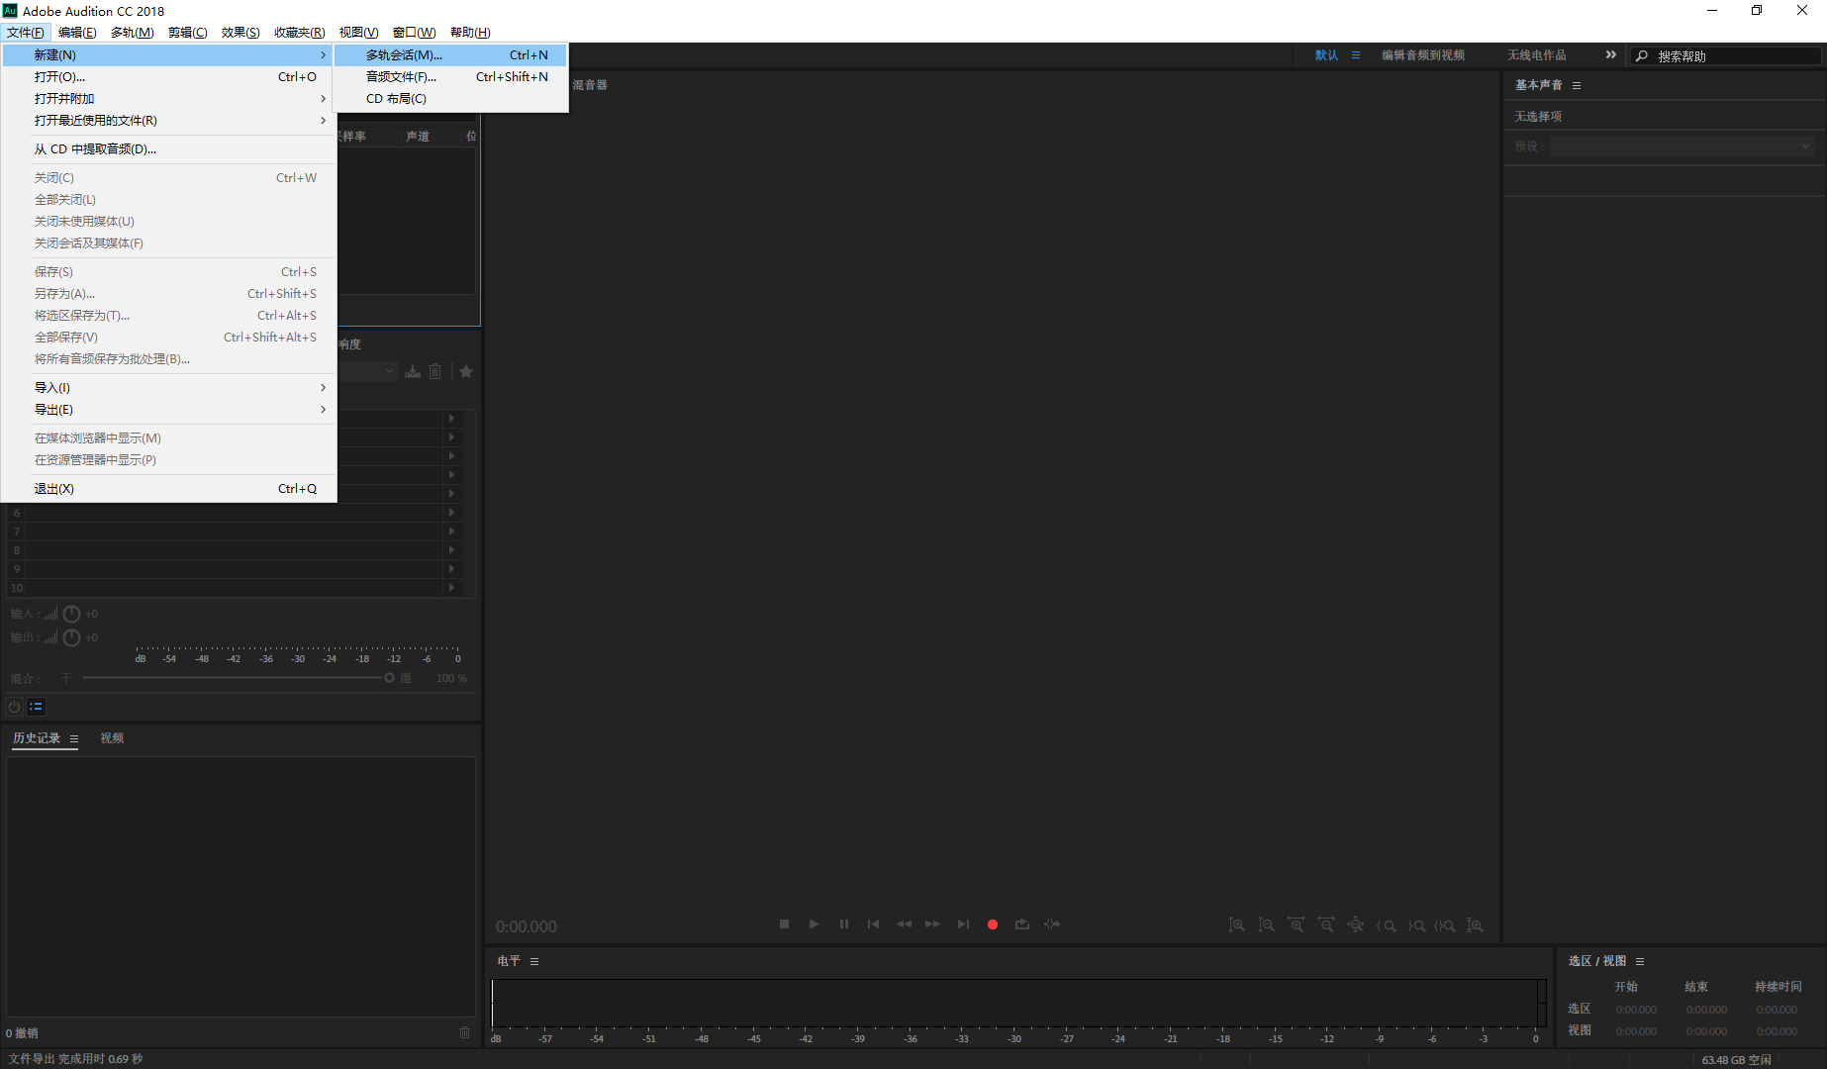1827x1069 pixels.
Task: Move playhead to previous marker
Action: point(873,924)
